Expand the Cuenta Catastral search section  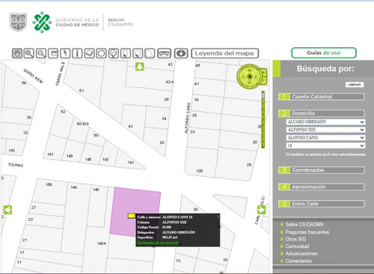click(322, 96)
